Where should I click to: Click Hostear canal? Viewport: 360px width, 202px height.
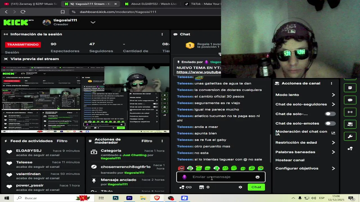pyautogui.click(x=290, y=160)
